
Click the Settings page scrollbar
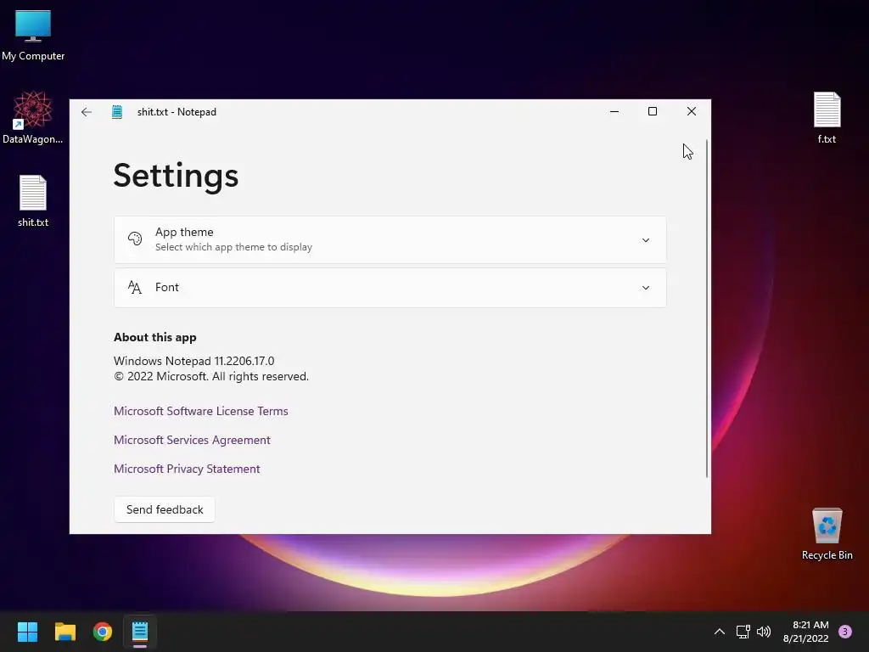pos(707,307)
